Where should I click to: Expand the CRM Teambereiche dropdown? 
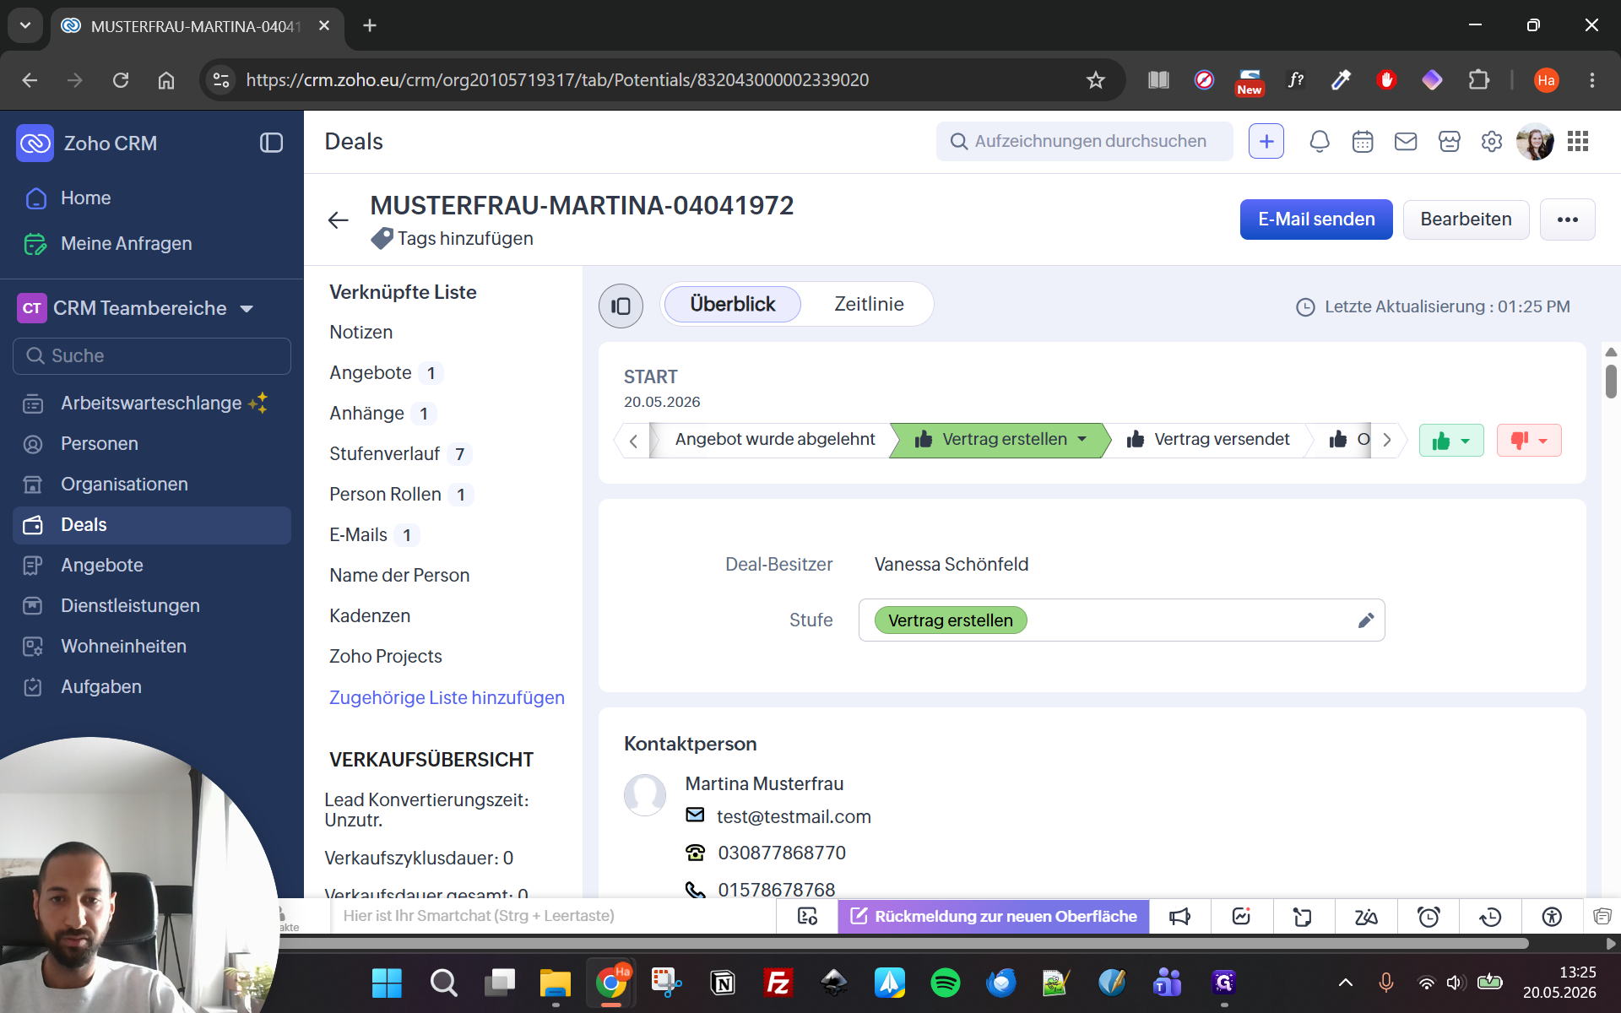247,309
